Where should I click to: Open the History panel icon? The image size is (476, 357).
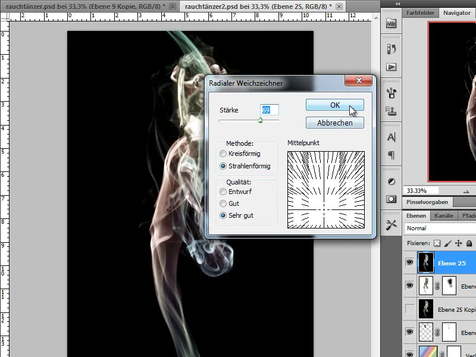point(391,49)
